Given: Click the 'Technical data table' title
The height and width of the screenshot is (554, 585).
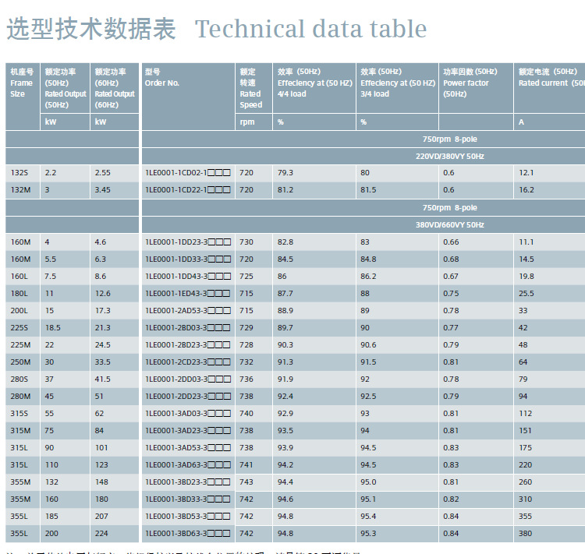Looking at the screenshot, I should pyautogui.click(x=310, y=29).
